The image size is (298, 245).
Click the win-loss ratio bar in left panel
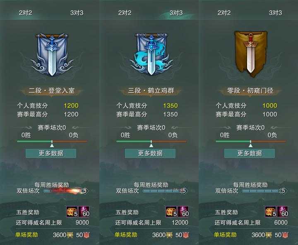(52, 141)
